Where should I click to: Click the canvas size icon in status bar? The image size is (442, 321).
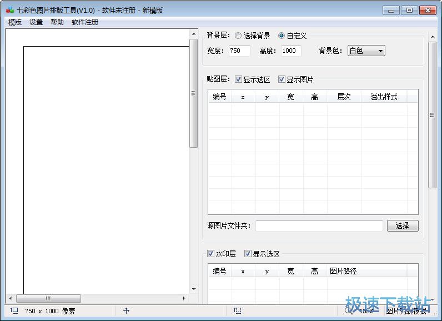(14, 311)
